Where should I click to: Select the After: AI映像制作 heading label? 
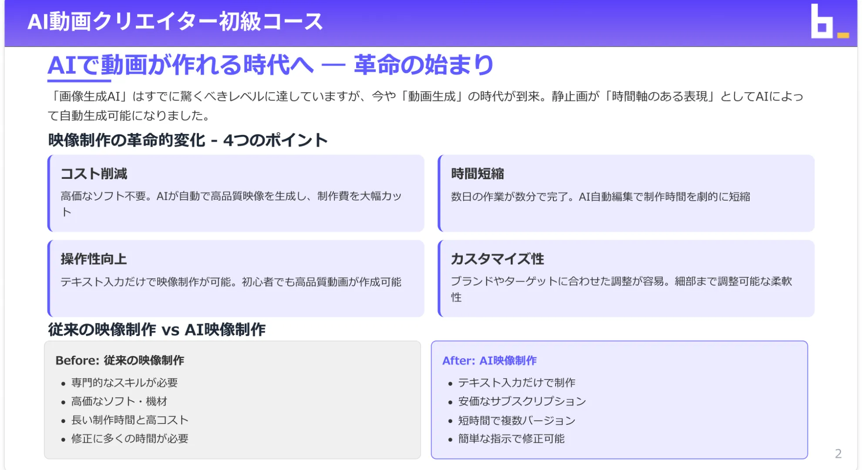[x=490, y=360]
